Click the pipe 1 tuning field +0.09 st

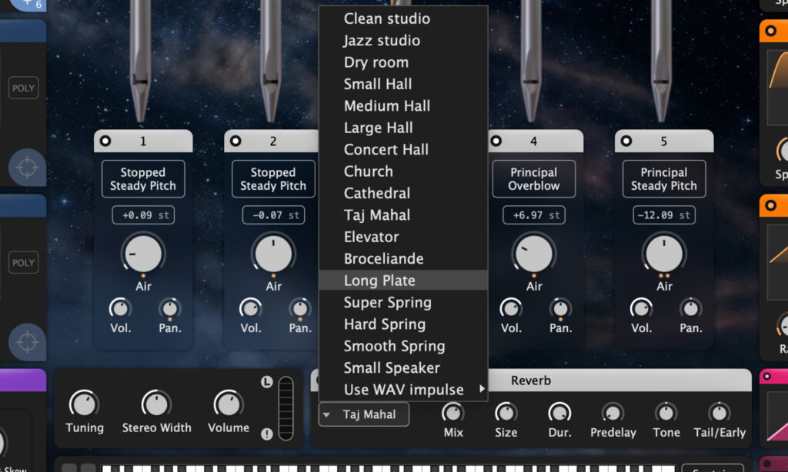pyautogui.click(x=143, y=215)
